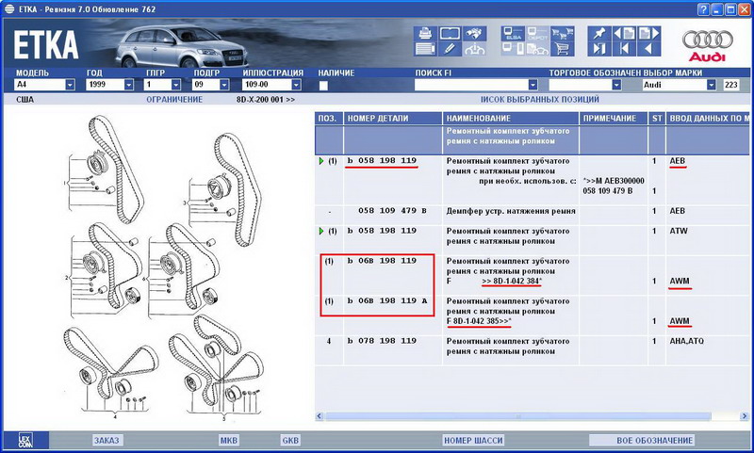Image resolution: width=754 pixels, height=453 pixels.
Task: Click the ПОИСК FI text field
Action: (x=471, y=85)
